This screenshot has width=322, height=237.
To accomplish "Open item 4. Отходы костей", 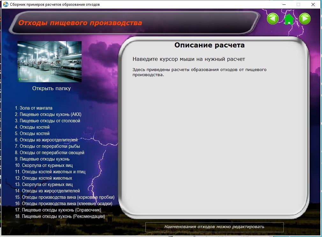I will click(32, 127).
